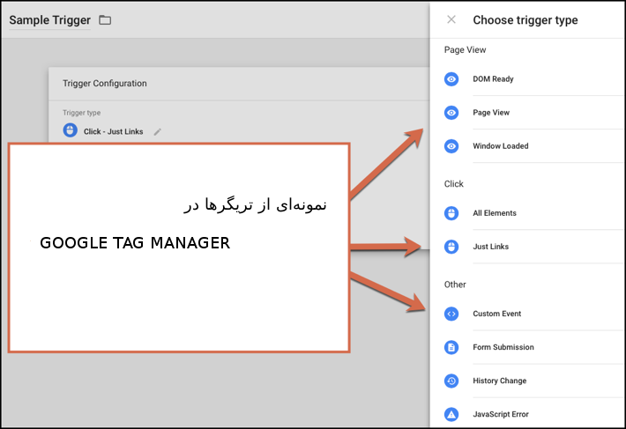Click the Just Links mouse icon in panel

click(451, 247)
